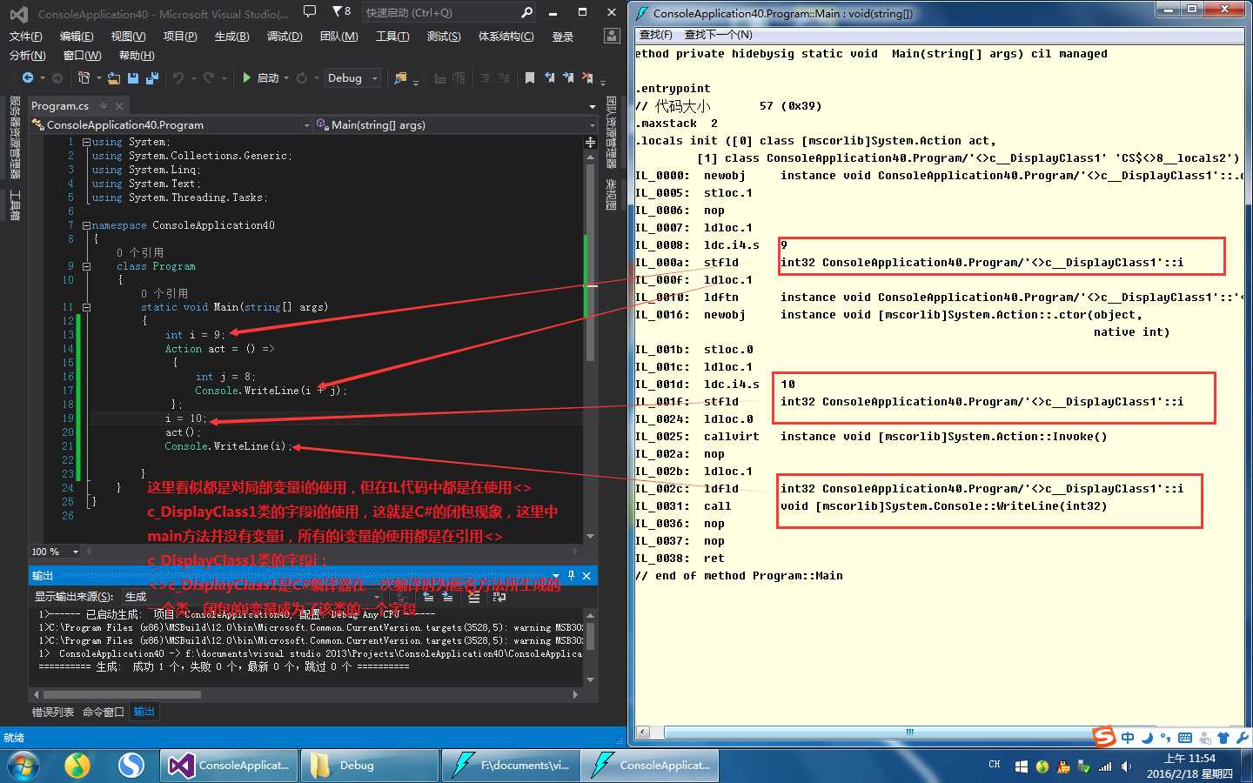Click the 登录 sign-in link
Image resolution: width=1253 pixels, height=783 pixels.
pyautogui.click(x=563, y=37)
